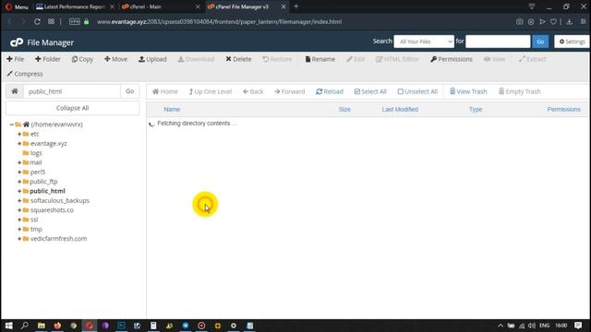Expand the squareshots.co folder
Screen dimensions: 591x332
[19, 210]
